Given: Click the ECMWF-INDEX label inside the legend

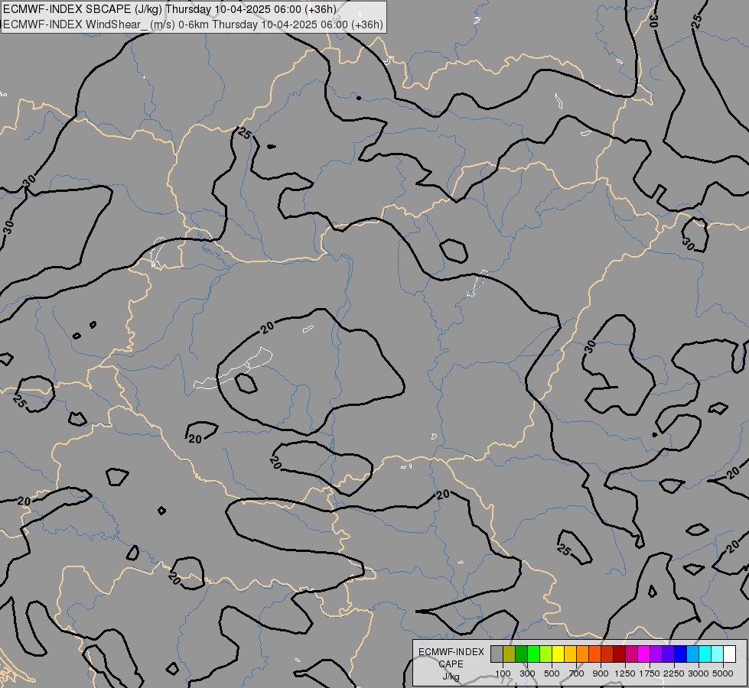Looking at the screenshot, I should click(x=451, y=652).
